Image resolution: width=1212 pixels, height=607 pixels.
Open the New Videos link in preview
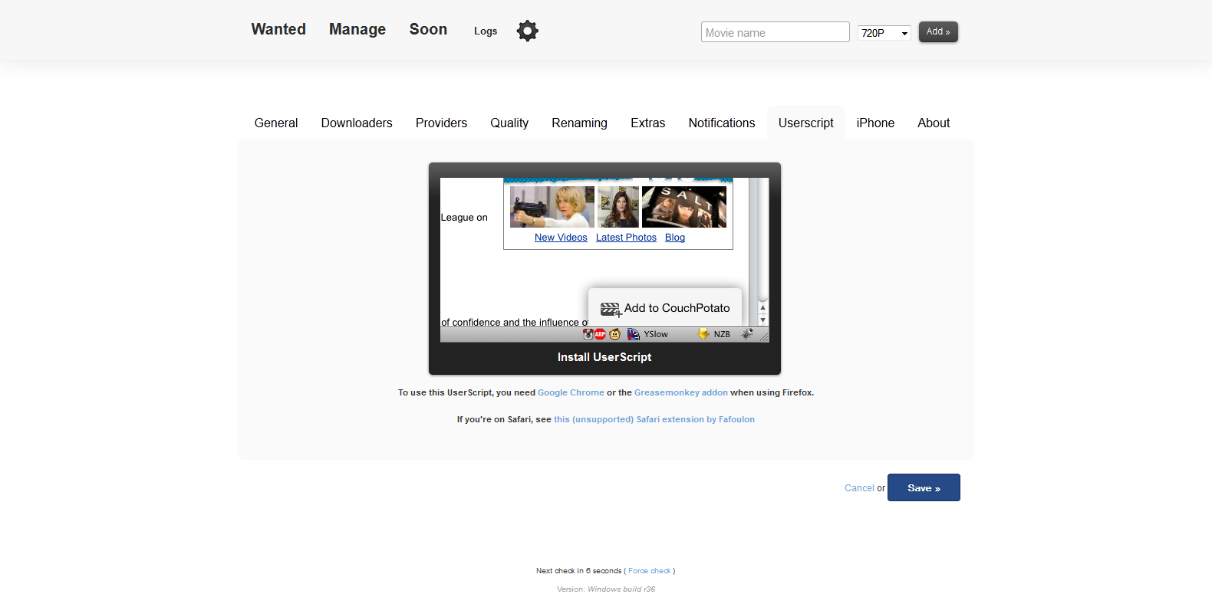point(561,238)
